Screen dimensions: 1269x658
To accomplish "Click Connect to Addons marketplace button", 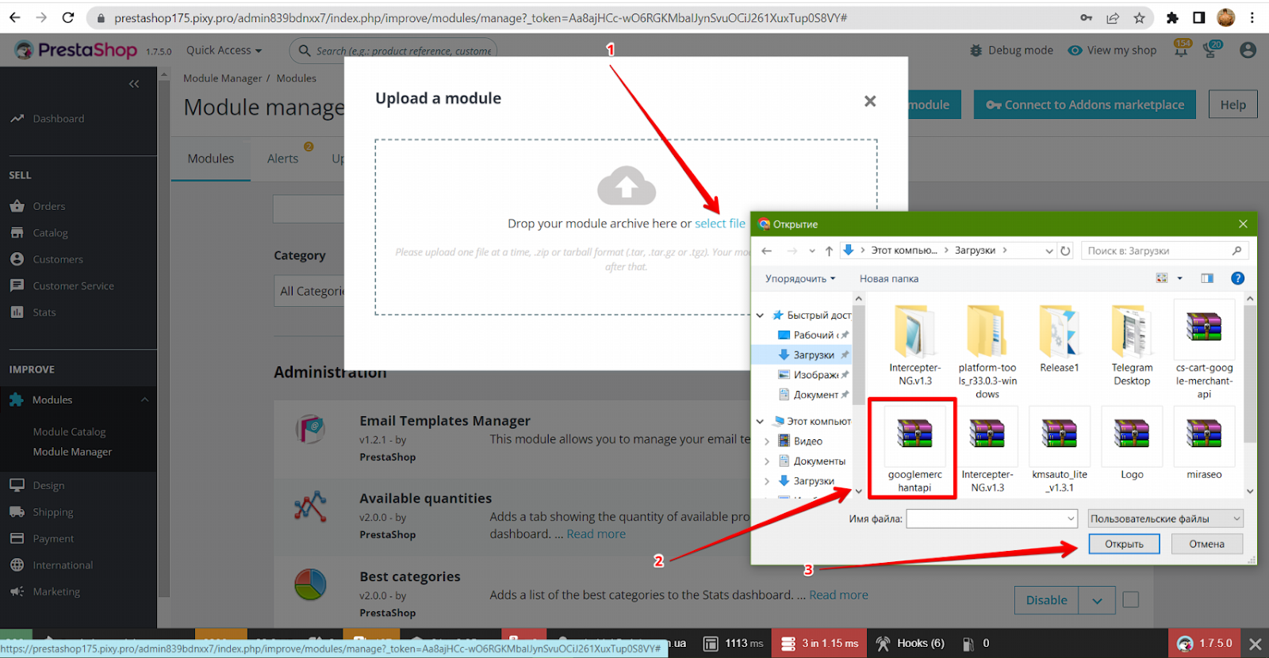I will 1084,105.
